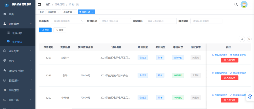View 查看报名信息 for applicant 薛钦尹
Viewport: 254px width, 109px height.
pos(219,55)
